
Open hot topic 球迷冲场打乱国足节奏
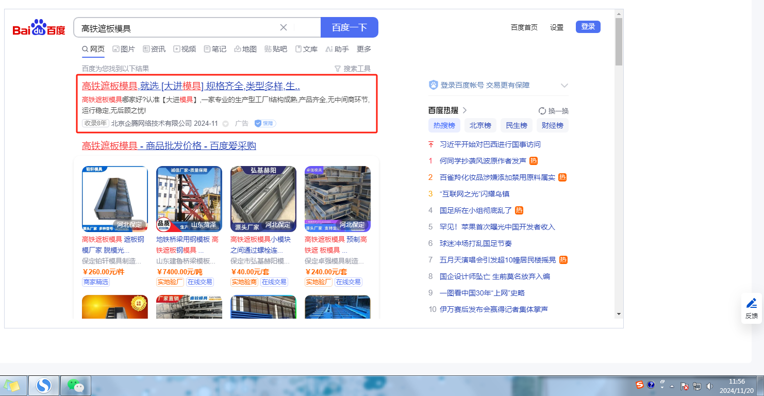click(x=476, y=243)
